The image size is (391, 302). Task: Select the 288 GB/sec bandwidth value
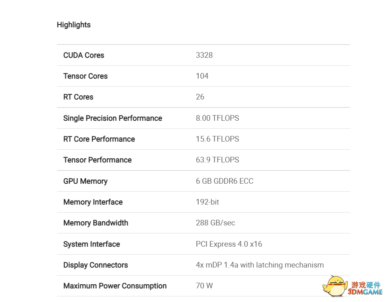coord(215,223)
